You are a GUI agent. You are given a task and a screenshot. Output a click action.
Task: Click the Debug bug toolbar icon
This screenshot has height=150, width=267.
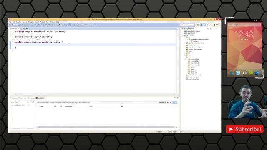coord(39,25)
